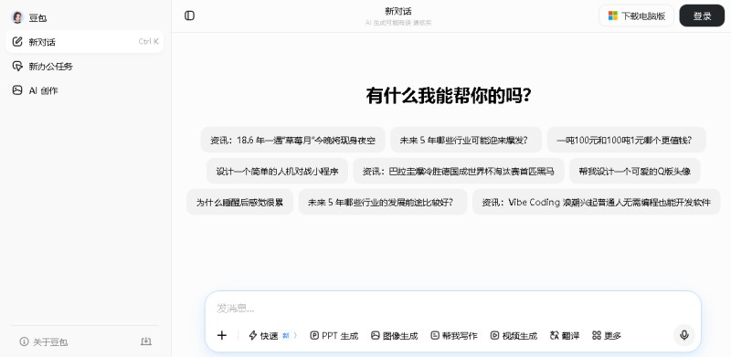Screen dimensions: 731x357
Task: Focus the 发消息 message input field
Action: [452, 308]
